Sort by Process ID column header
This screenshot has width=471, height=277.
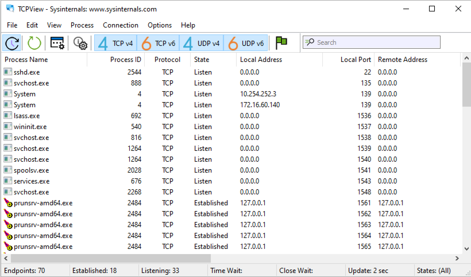pos(126,60)
